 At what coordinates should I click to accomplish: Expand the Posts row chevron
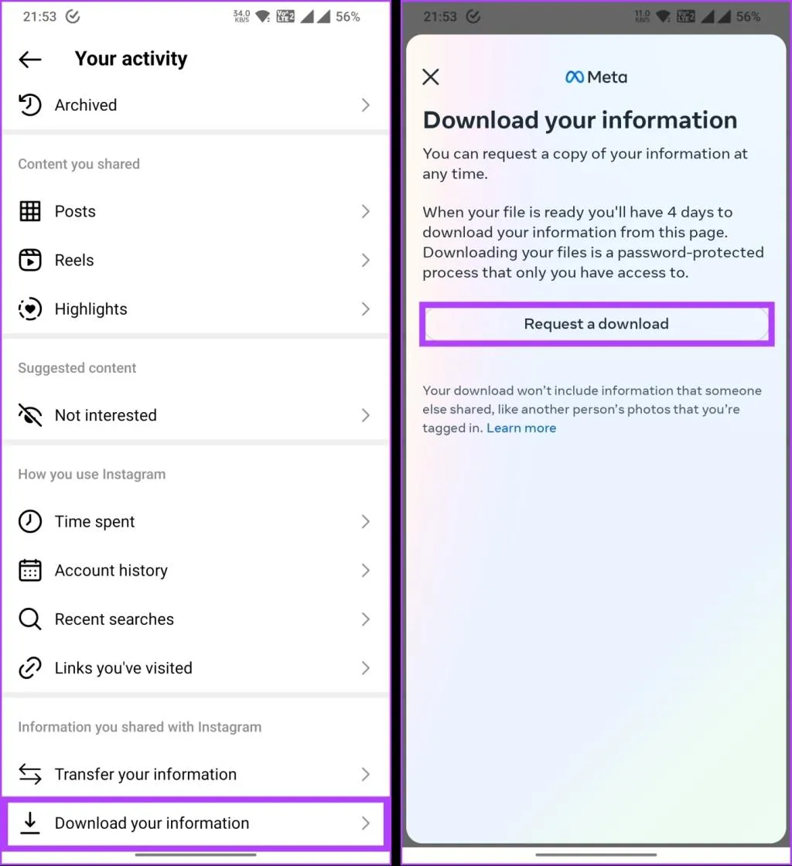pos(366,211)
